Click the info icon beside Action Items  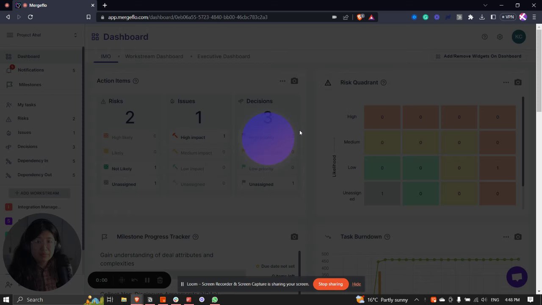(135, 81)
